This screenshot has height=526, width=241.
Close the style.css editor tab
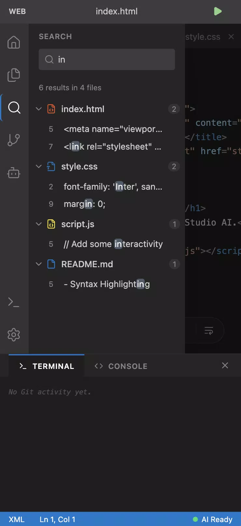pos(231,37)
